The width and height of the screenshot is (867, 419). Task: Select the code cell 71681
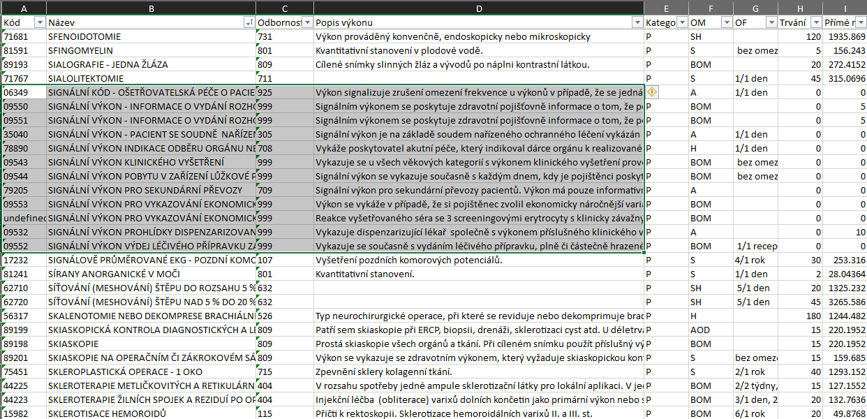[x=24, y=36]
